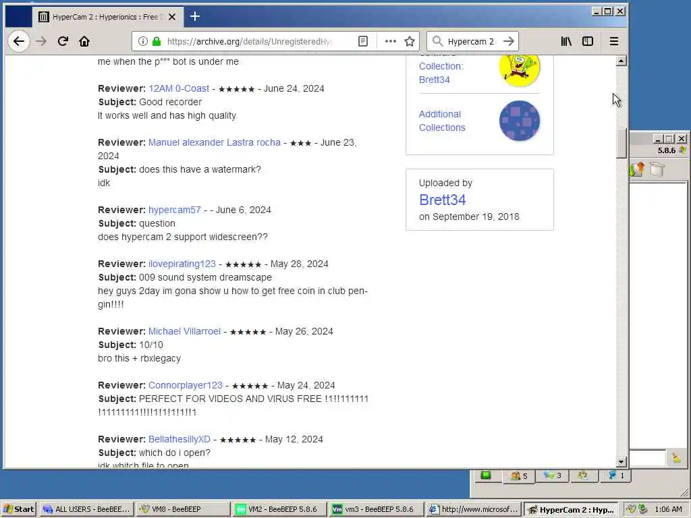
Task: Switch to VM8 - BeeBEEP taskbar window
Action: pos(183,509)
